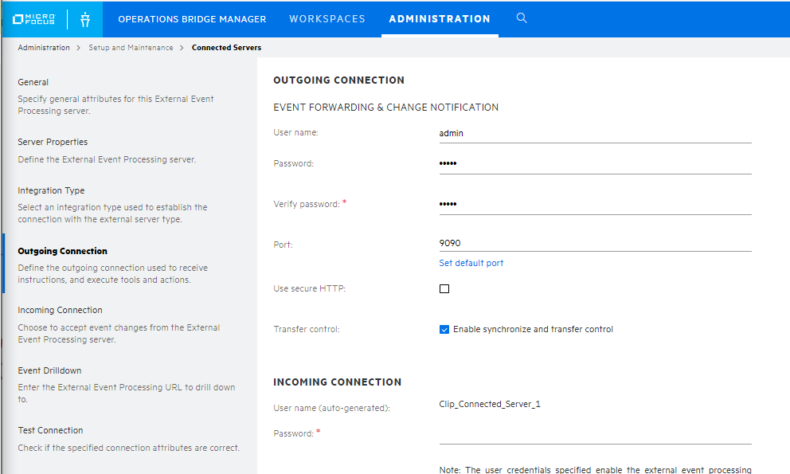
Task: Uncheck Enable synchronize and transfer control
Action: click(444, 329)
